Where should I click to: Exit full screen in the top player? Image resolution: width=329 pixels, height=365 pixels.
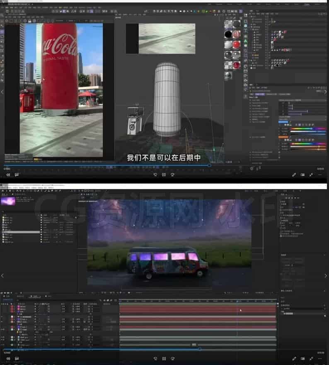point(311,175)
